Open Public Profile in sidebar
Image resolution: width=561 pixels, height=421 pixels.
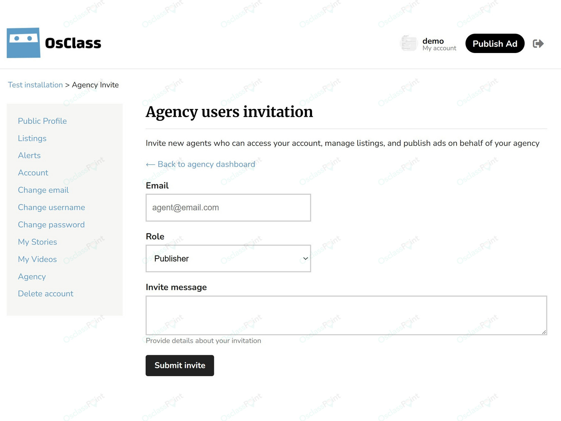(x=42, y=121)
